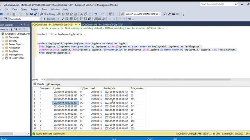Click the Solution Explorer window icon
250x140 pixels.
point(165,14)
